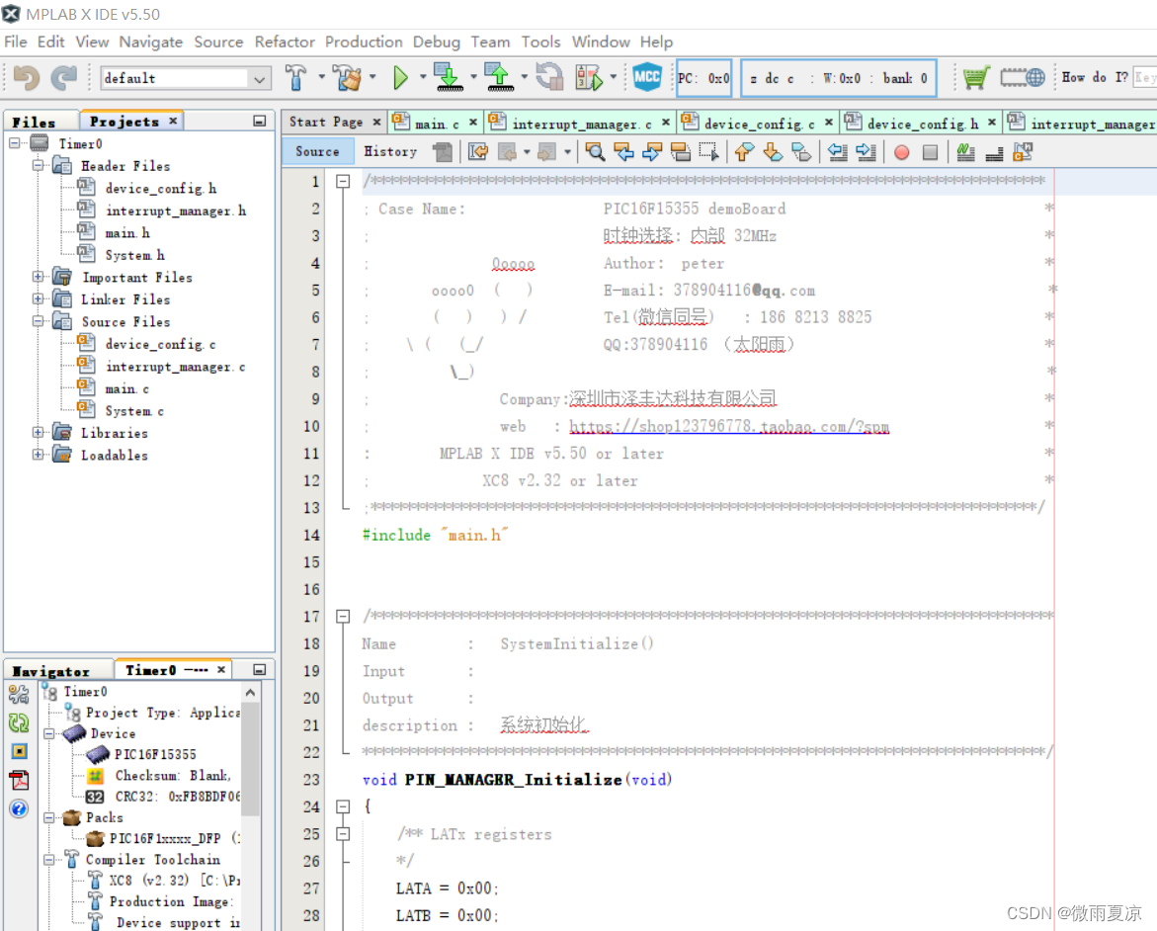Toggle Highlight Search icon in editor toolbar

pyautogui.click(x=681, y=152)
